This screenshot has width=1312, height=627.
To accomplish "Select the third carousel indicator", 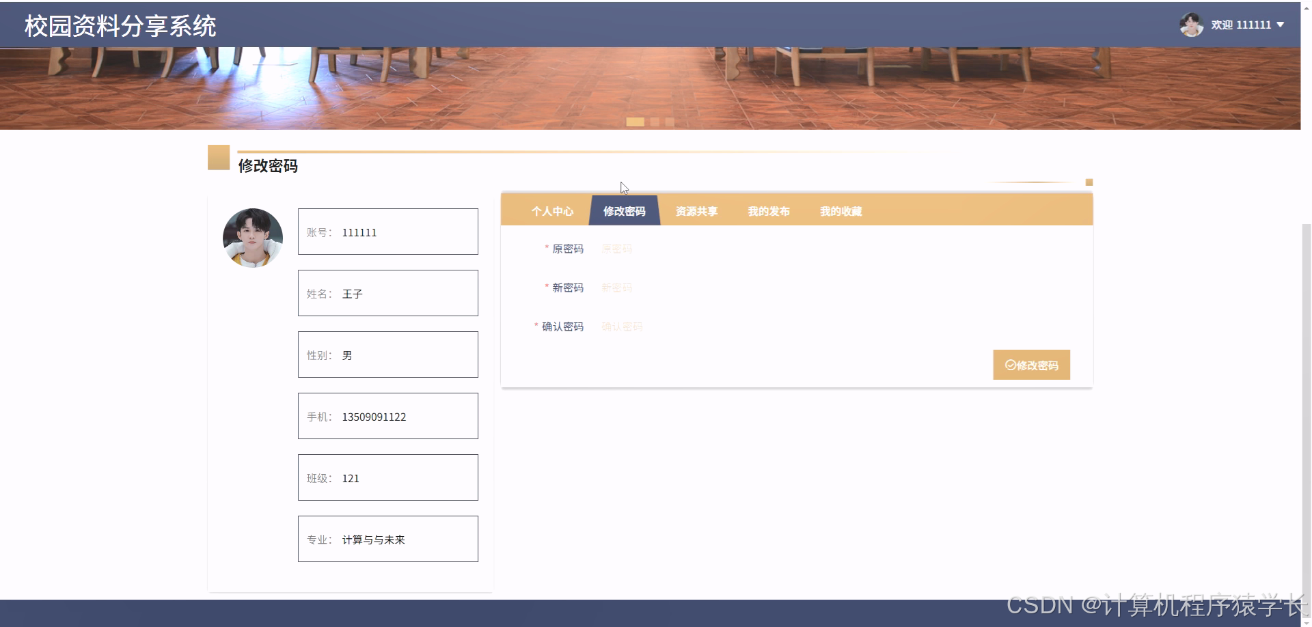I will click(669, 122).
